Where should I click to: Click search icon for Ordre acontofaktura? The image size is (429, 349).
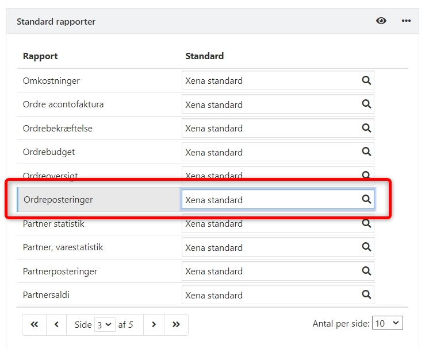click(366, 104)
